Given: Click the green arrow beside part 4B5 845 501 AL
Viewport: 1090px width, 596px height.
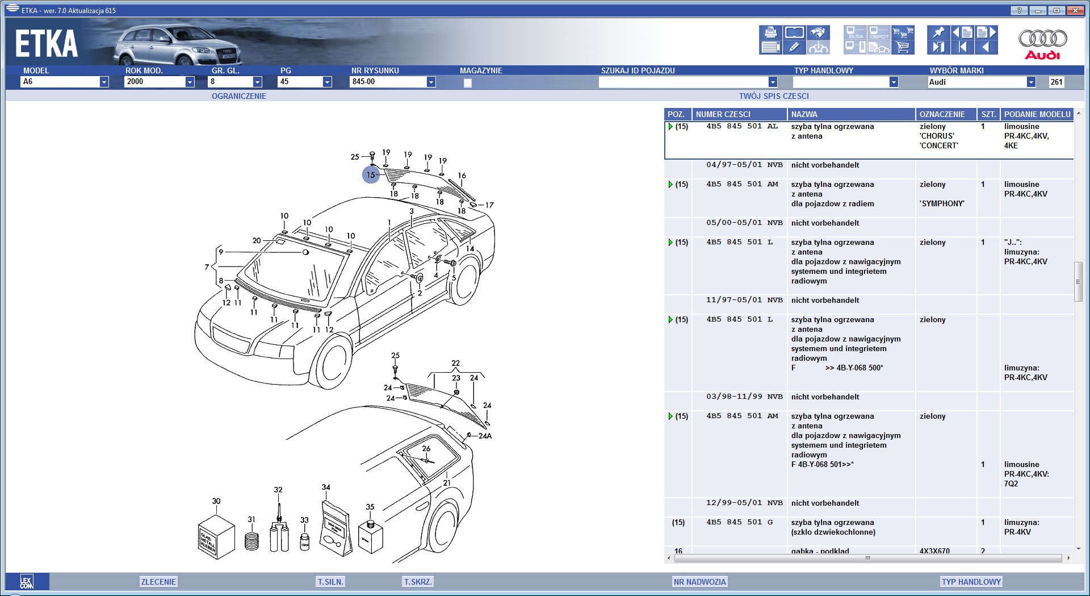Looking at the screenshot, I should click(x=670, y=127).
